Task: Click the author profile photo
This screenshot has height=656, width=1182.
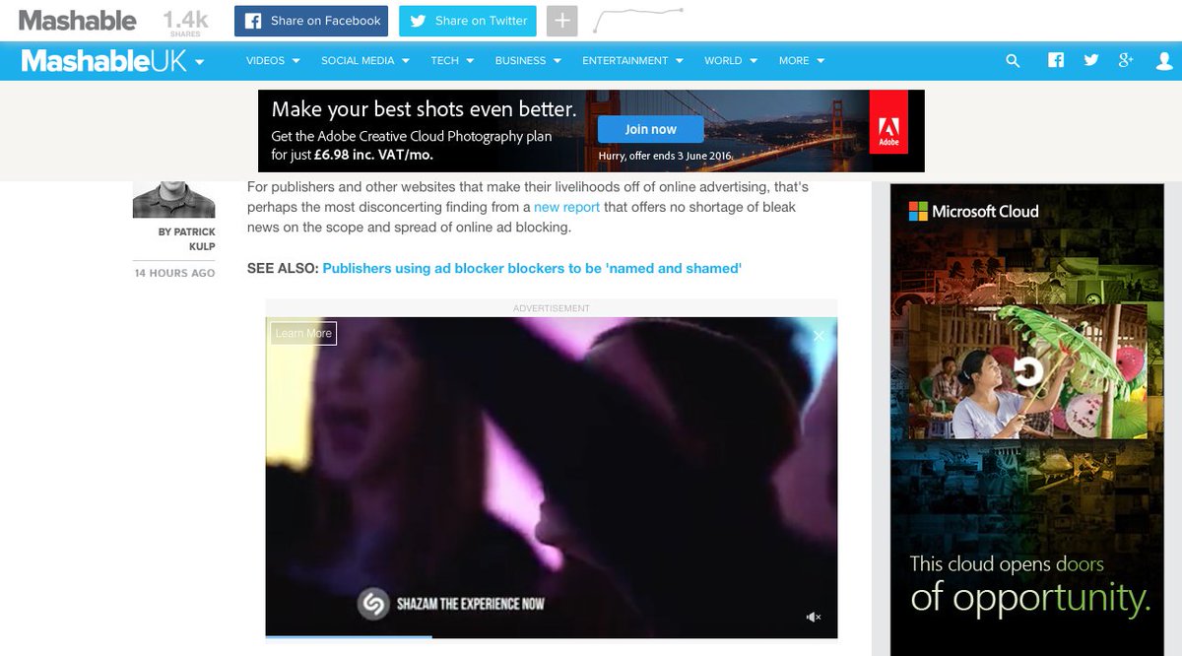Action: pyautogui.click(x=173, y=199)
